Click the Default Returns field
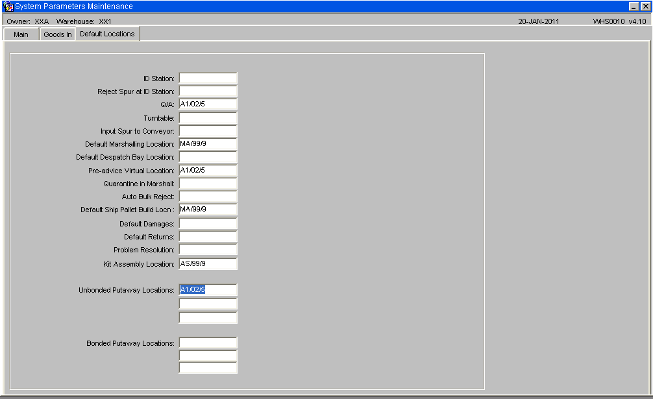Image resolution: width=653 pixels, height=399 pixels. point(208,236)
